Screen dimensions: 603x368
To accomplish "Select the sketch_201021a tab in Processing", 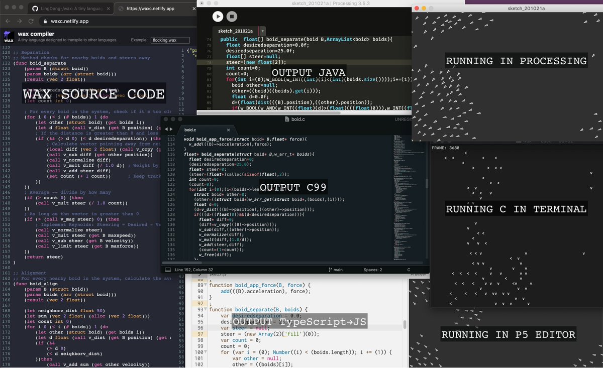I will pyautogui.click(x=235, y=31).
